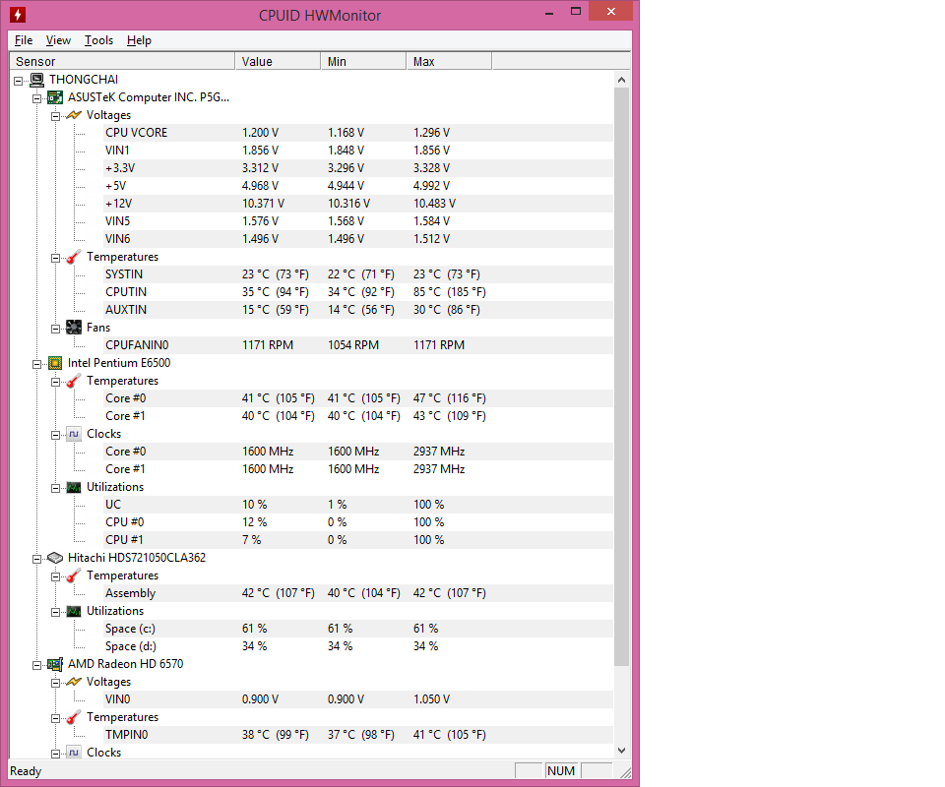Click the Intel Pentium E6500 chip icon
This screenshot has width=945, height=787.
55,363
